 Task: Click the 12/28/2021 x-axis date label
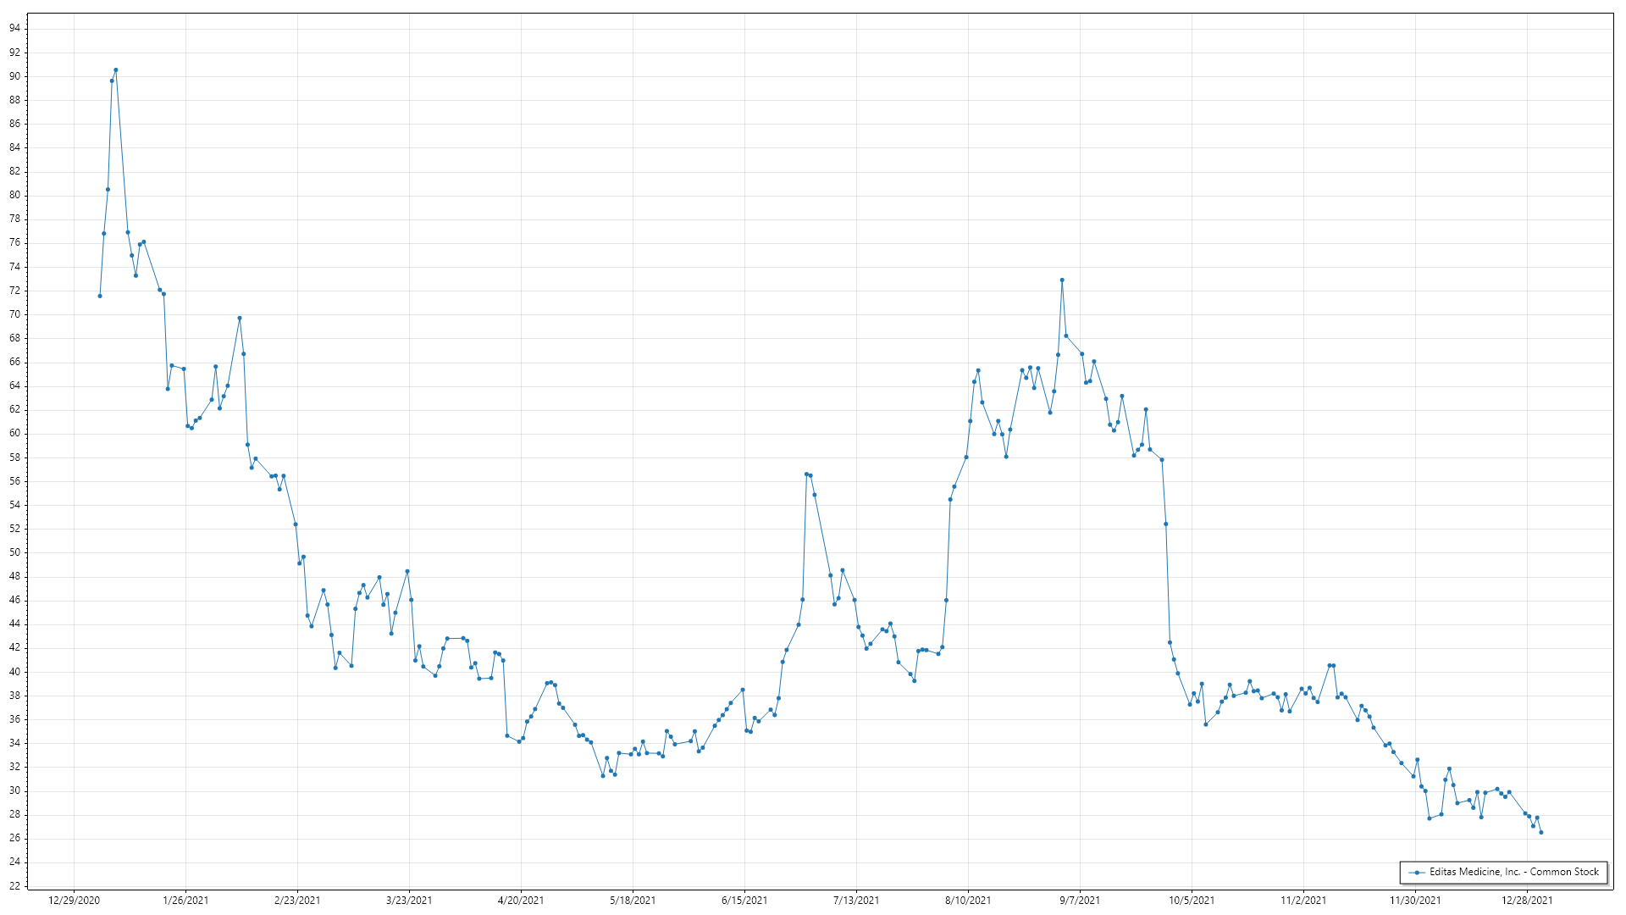(1527, 901)
